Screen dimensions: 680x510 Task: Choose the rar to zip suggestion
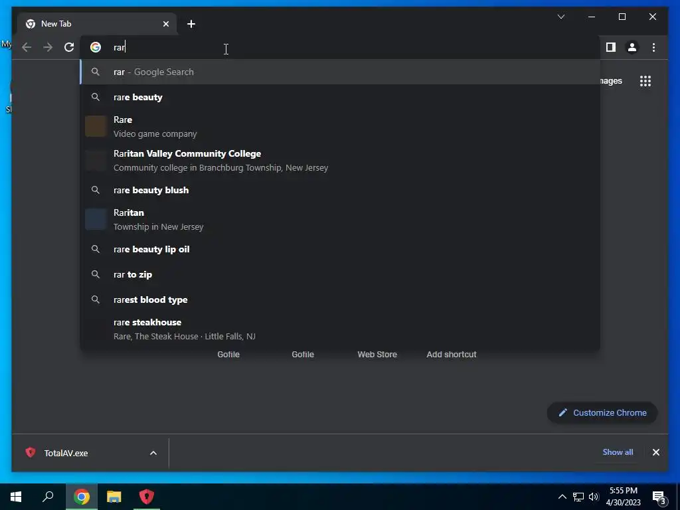340,274
